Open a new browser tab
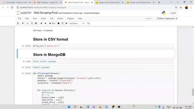The image size is (194, 109). coord(159,2)
